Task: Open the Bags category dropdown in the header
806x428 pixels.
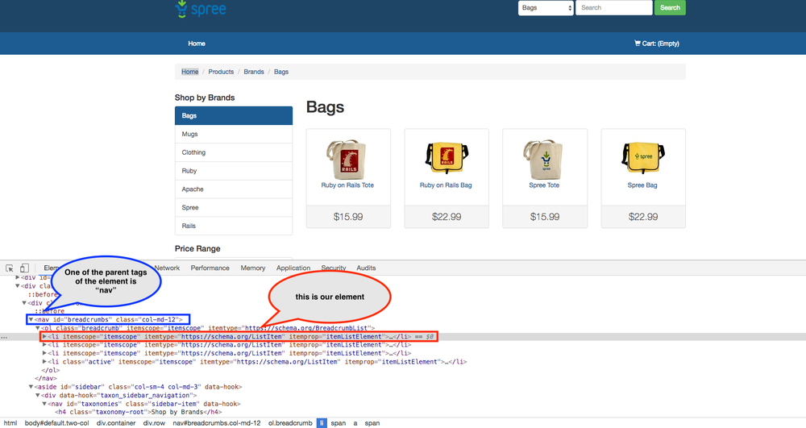Action: [x=546, y=8]
